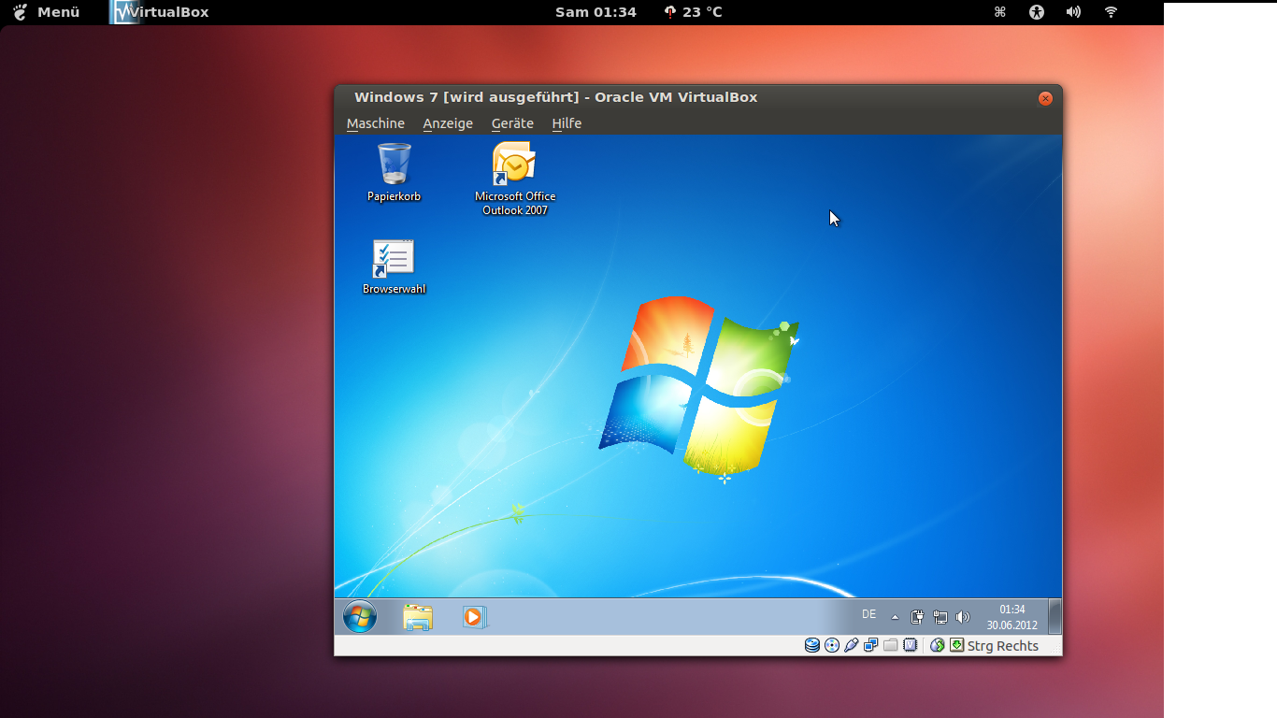Open the Maschine menu
The height and width of the screenshot is (718, 1277).
point(375,123)
